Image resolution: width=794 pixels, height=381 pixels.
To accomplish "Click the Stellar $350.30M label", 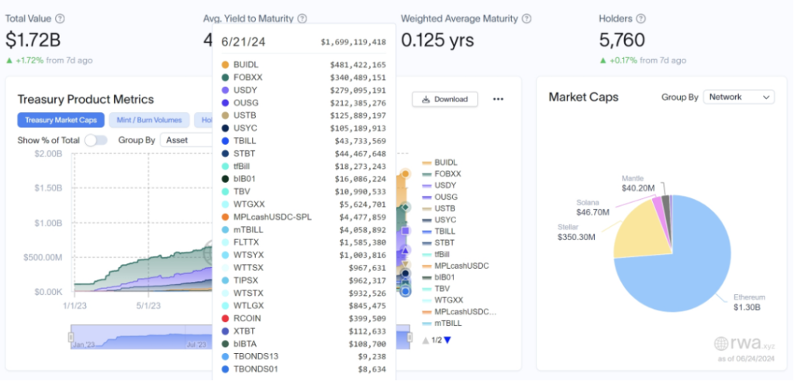I will pyautogui.click(x=577, y=232).
